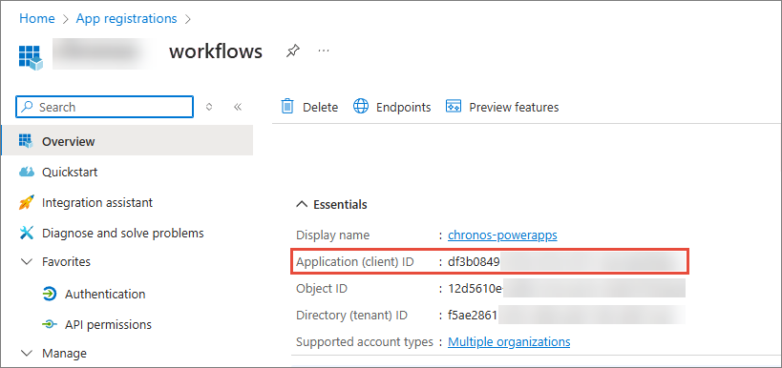The height and width of the screenshot is (368, 782).
Task: Click the Manage section label
Action: click(64, 354)
